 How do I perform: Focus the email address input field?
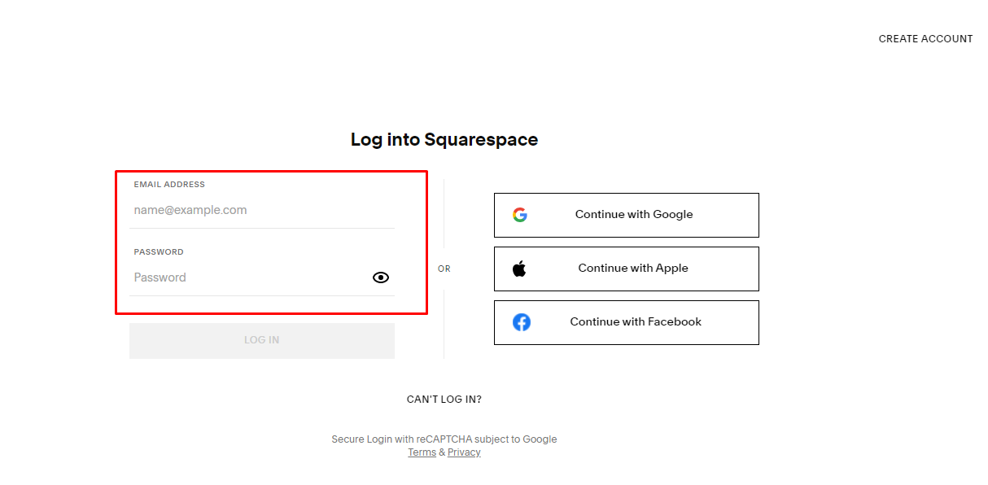pos(260,210)
